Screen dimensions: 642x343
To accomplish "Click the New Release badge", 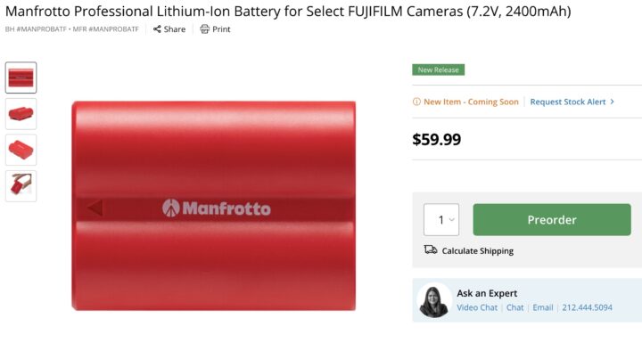I will [x=438, y=70].
